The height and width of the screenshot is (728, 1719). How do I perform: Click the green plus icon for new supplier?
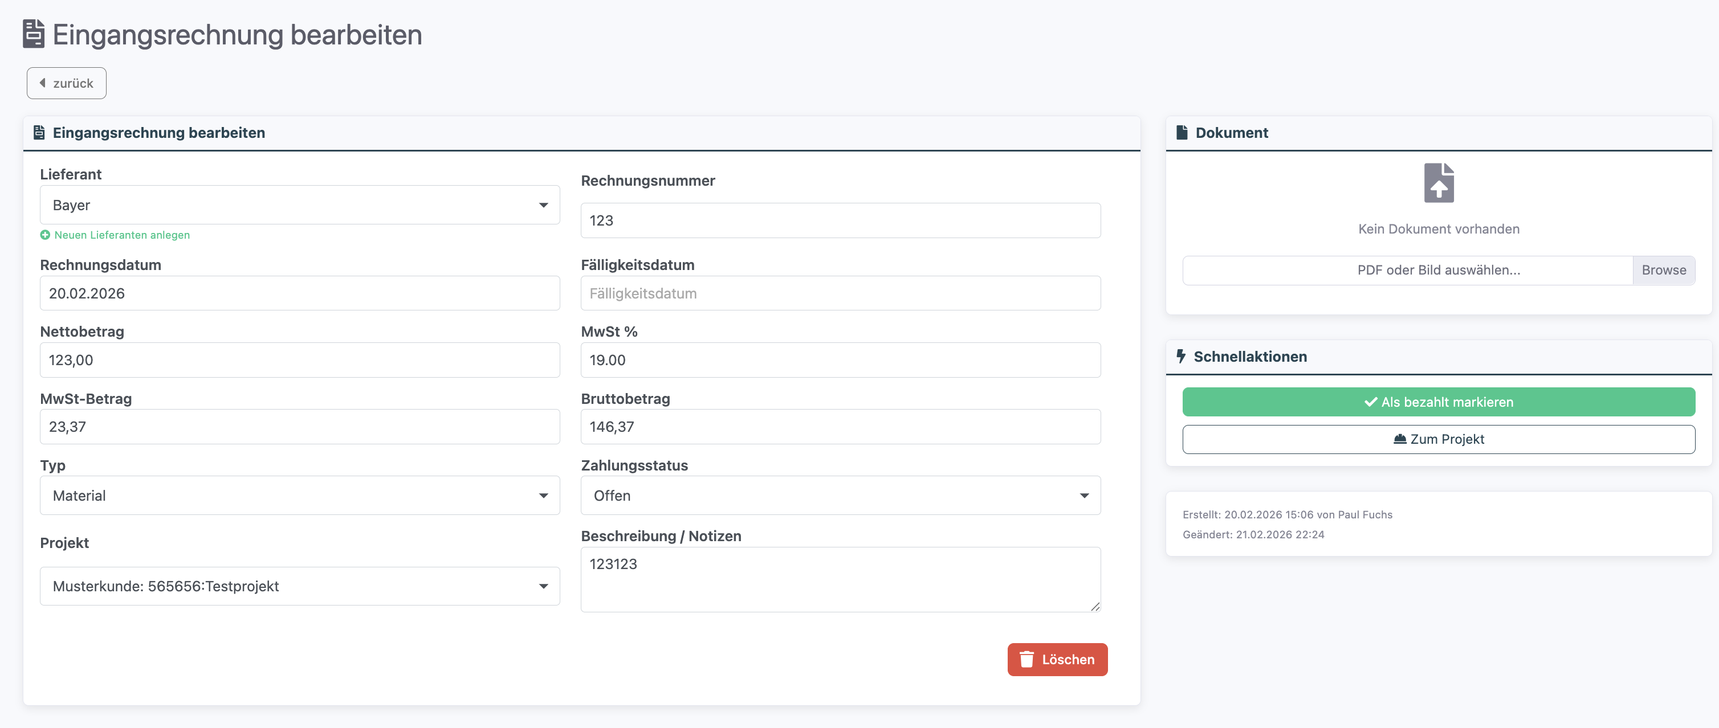click(x=44, y=235)
